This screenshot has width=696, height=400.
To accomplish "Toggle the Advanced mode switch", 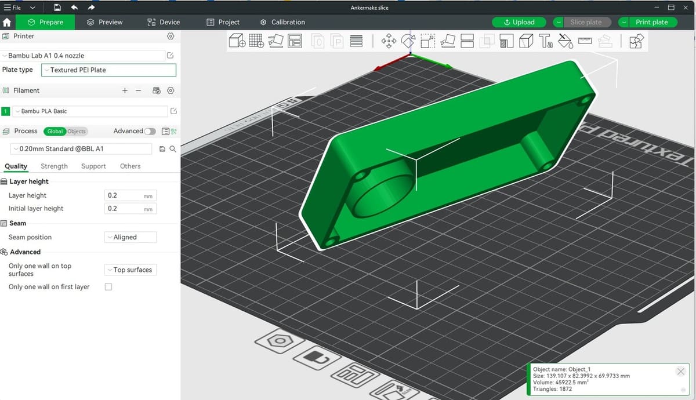I will pyautogui.click(x=150, y=132).
